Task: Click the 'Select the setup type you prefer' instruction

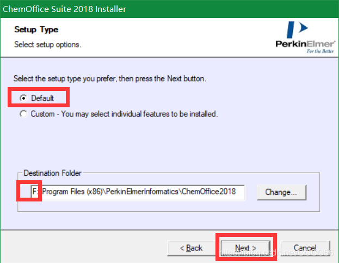Action: [110, 78]
